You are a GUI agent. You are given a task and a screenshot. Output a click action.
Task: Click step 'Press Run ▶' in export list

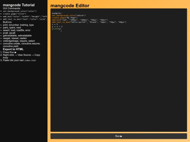10,52
